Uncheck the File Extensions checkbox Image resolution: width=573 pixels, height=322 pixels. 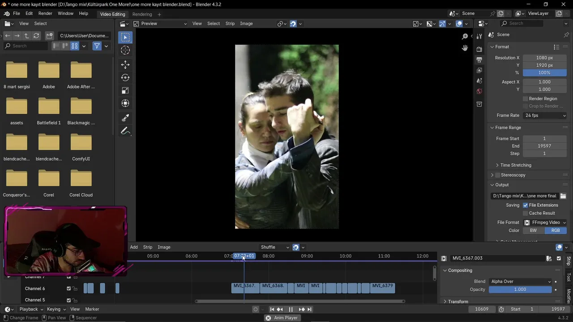(526, 205)
